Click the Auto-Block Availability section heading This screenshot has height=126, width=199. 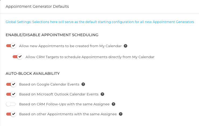(x=33, y=73)
